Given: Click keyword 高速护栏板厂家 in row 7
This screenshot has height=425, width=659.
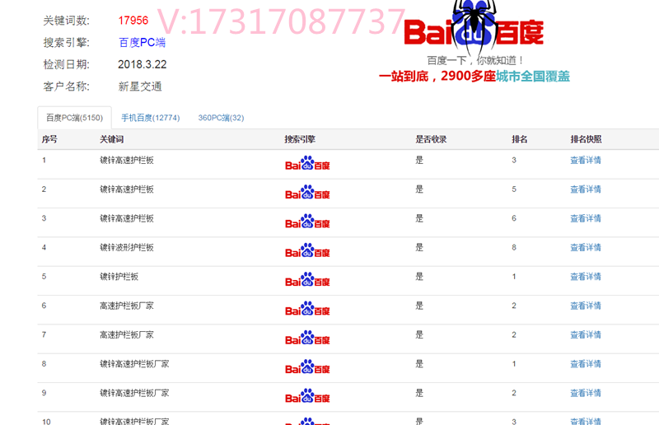Looking at the screenshot, I should (127, 334).
